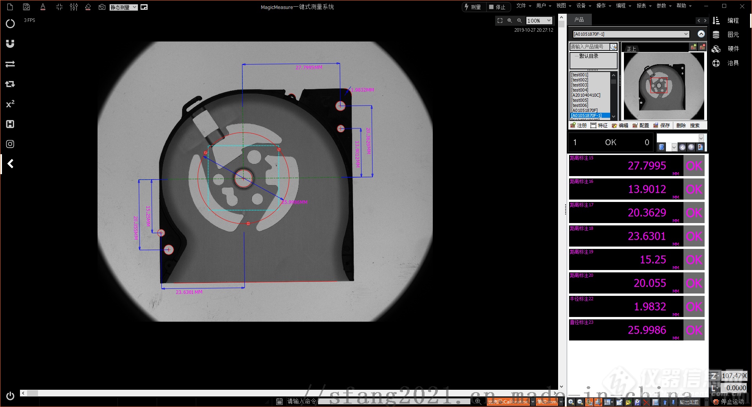Click the 请输入产品编号 input field

[x=589, y=47]
